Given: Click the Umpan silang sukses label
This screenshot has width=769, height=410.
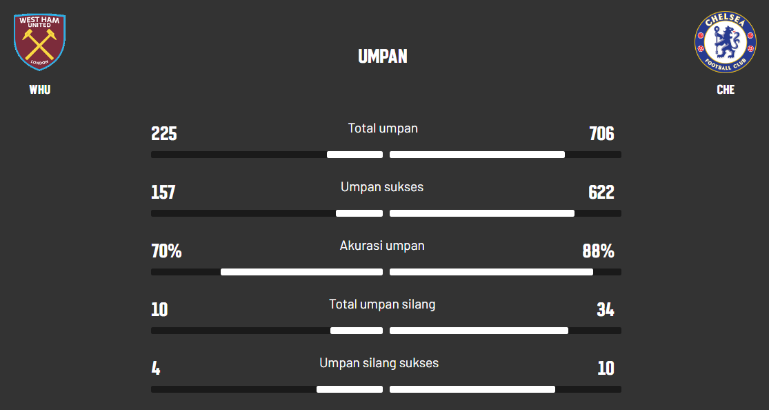Looking at the screenshot, I should [x=379, y=363].
